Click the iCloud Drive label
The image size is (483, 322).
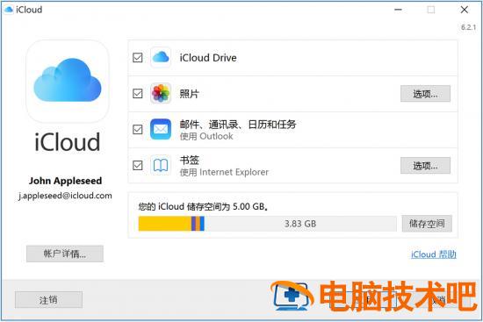(x=208, y=58)
